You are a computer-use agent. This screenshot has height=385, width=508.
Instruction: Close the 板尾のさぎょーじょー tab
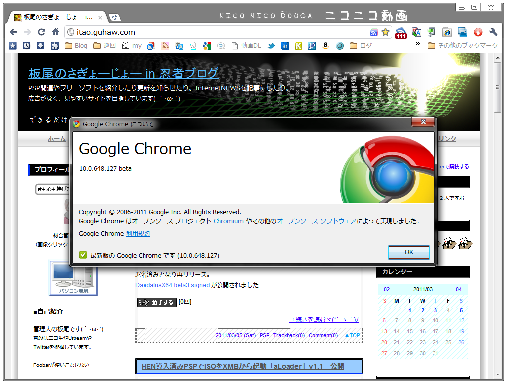(100, 18)
